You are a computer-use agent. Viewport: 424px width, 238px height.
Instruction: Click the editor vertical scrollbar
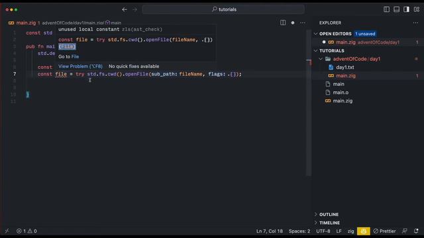coord(309,102)
